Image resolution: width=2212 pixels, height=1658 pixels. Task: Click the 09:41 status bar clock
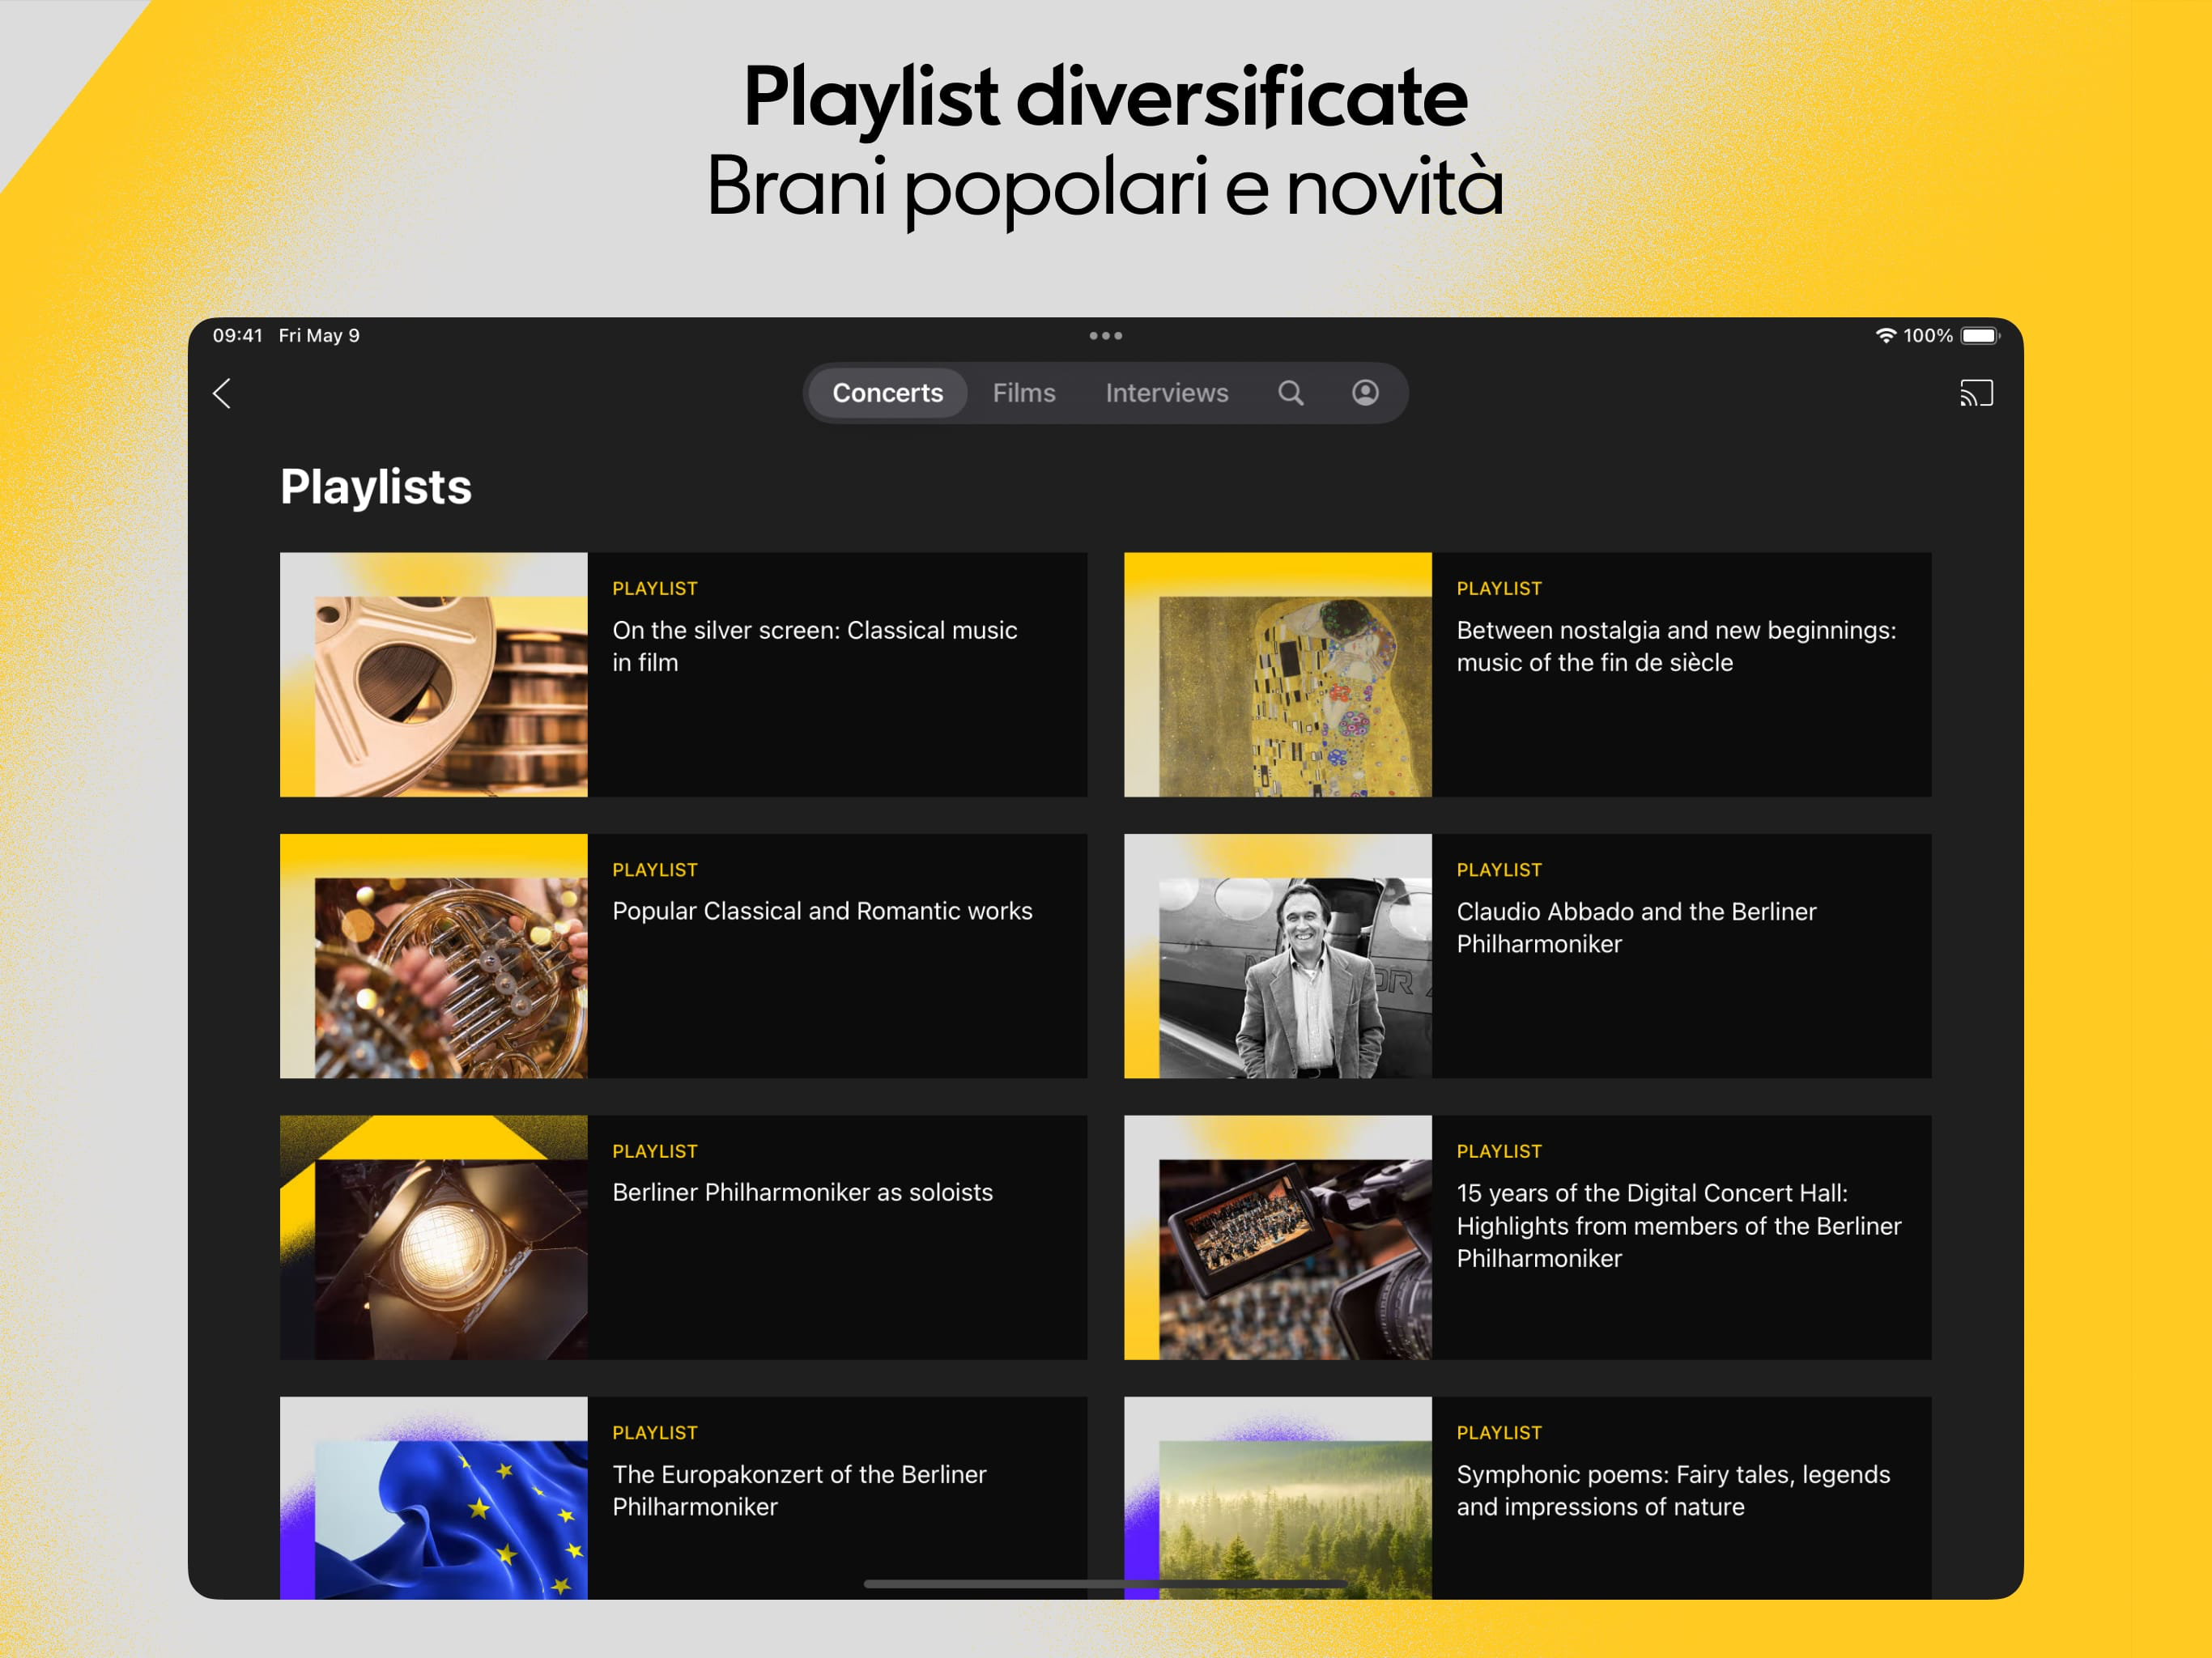click(237, 336)
